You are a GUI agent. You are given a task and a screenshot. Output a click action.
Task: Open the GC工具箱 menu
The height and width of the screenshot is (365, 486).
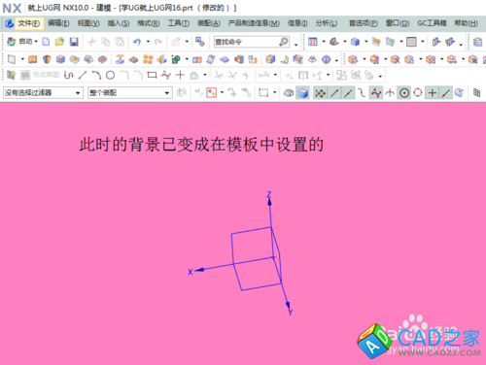(432, 23)
